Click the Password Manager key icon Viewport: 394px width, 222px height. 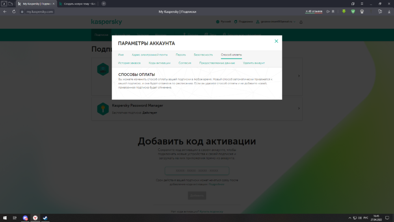tap(103, 109)
